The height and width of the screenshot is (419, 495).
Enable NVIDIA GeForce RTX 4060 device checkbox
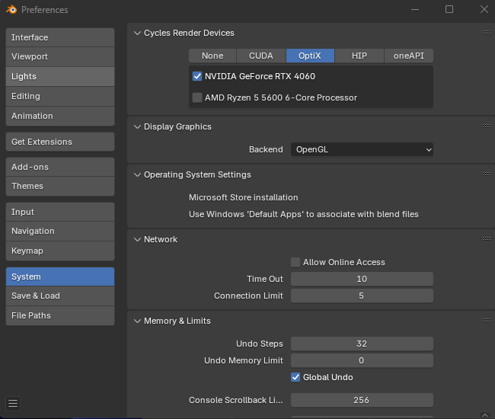tap(197, 76)
